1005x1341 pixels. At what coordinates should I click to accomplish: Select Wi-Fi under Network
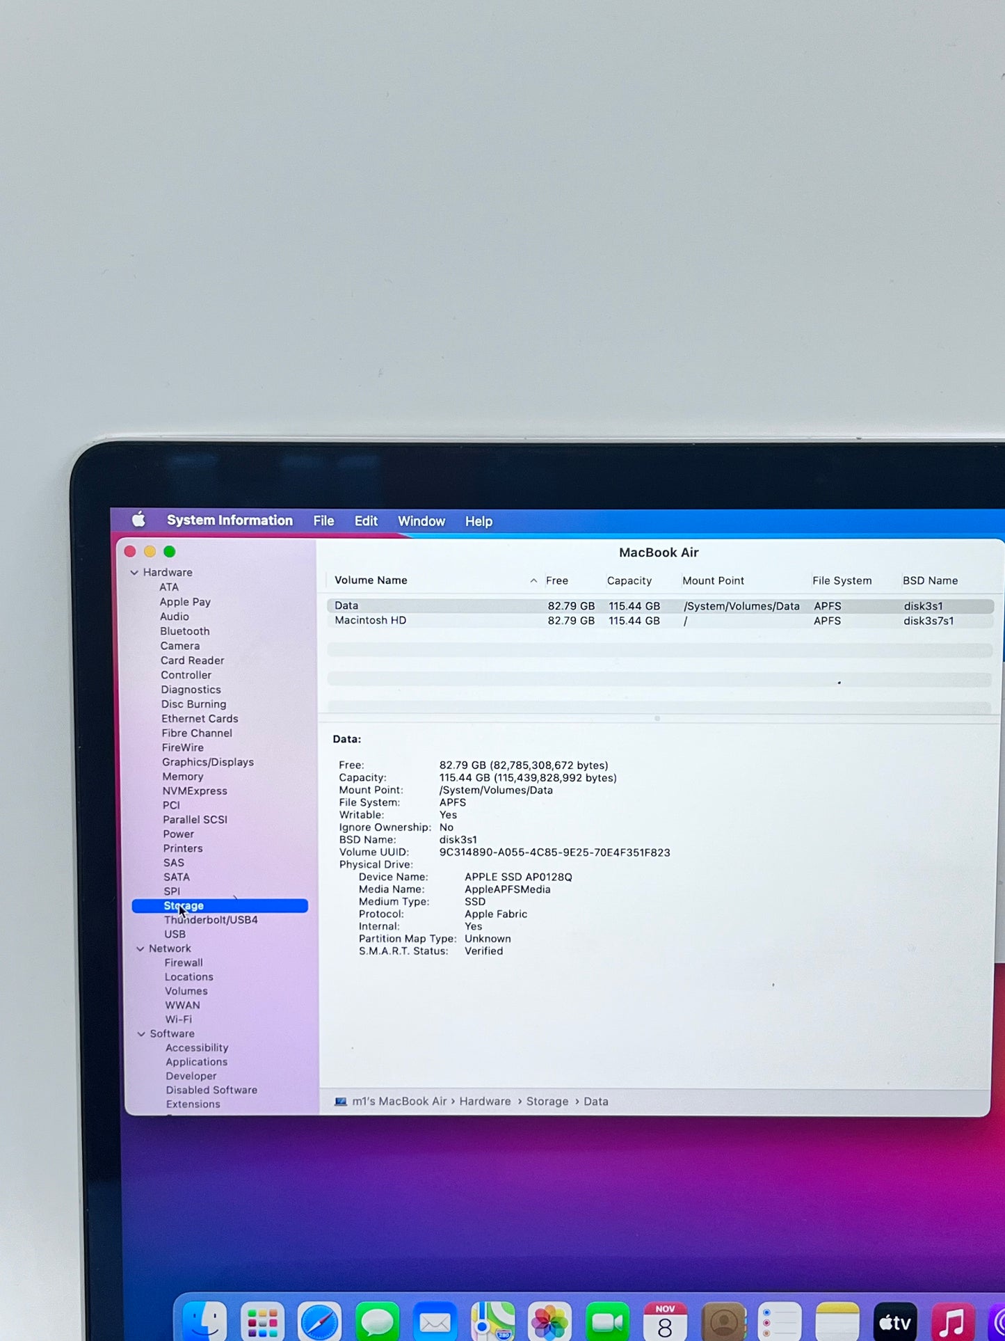click(x=179, y=1019)
